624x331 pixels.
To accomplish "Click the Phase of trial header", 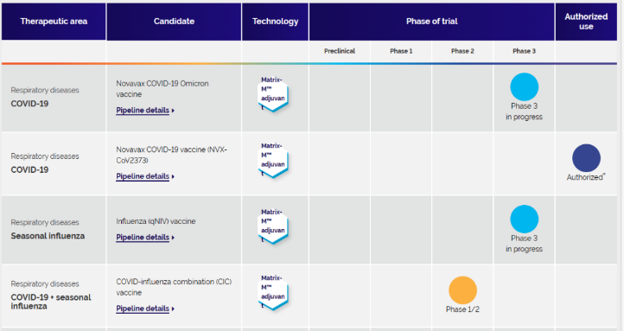I will pyautogui.click(x=432, y=22).
